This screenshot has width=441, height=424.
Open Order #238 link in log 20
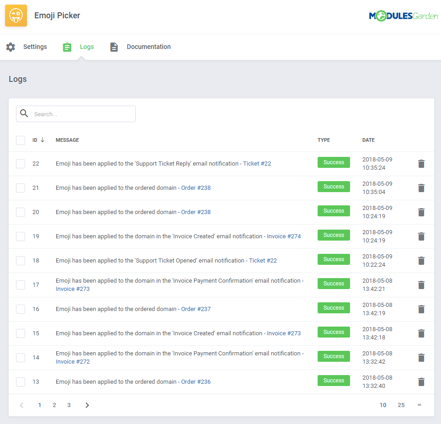pos(196,212)
